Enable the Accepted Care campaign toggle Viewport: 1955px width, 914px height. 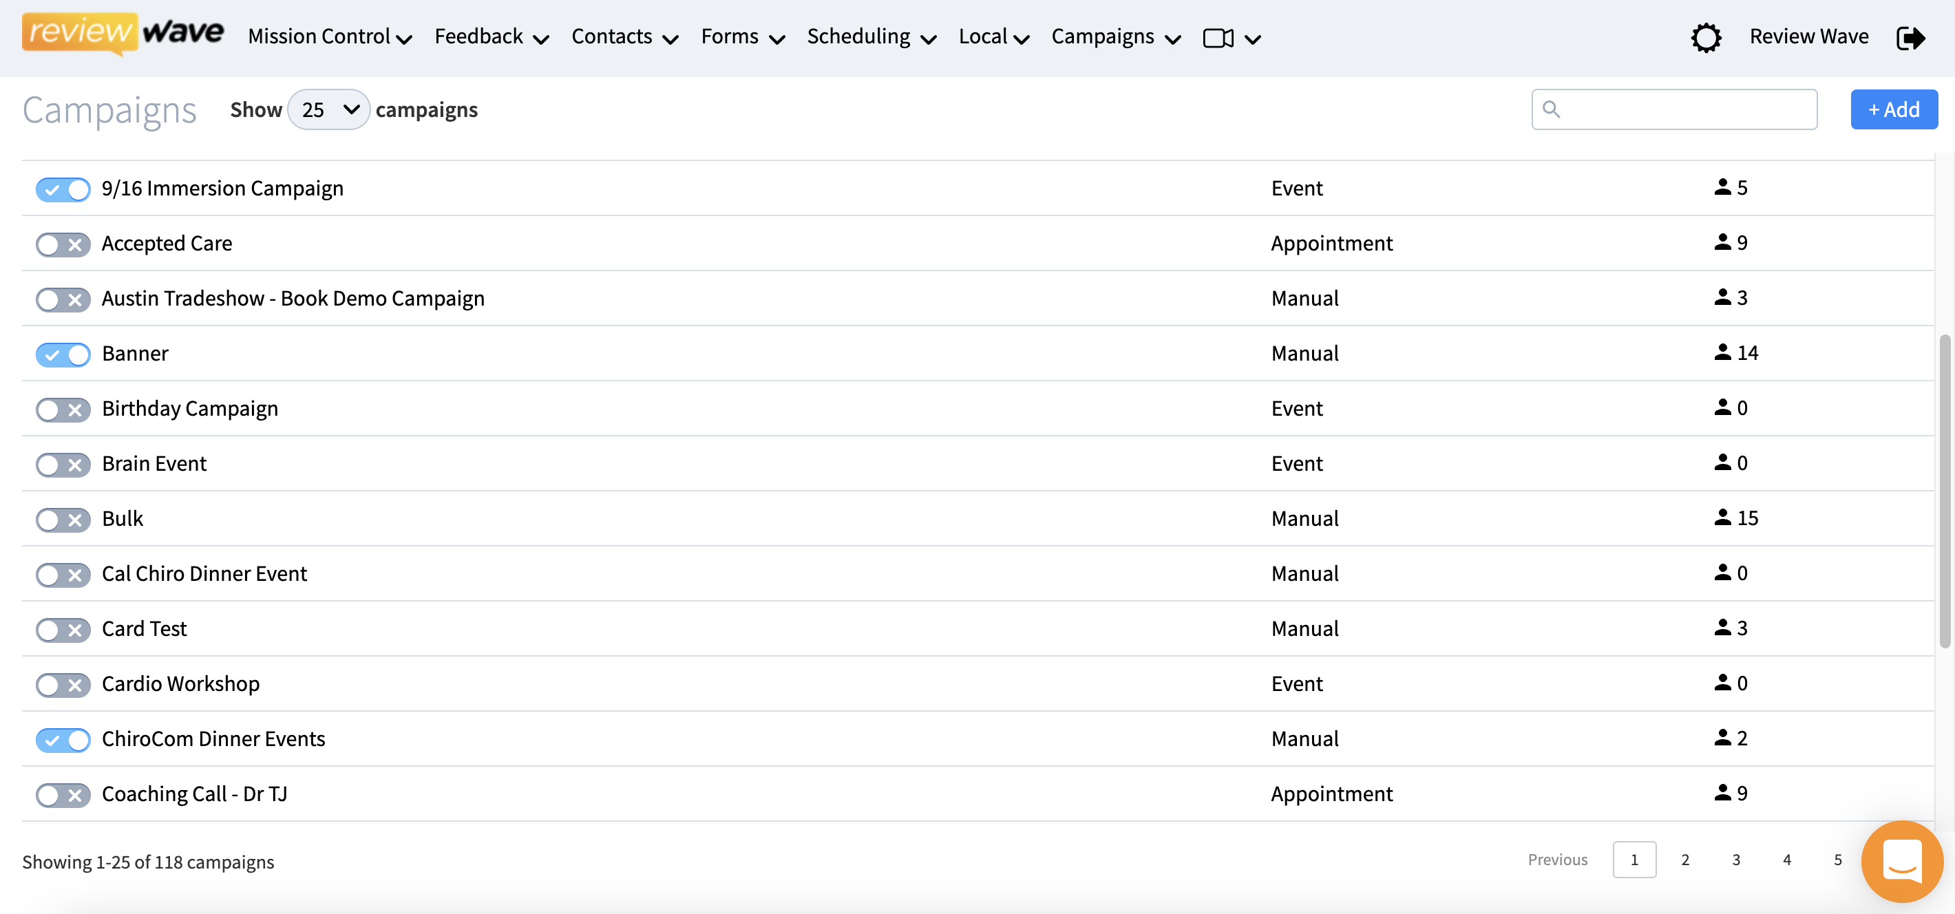tap(63, 244)
